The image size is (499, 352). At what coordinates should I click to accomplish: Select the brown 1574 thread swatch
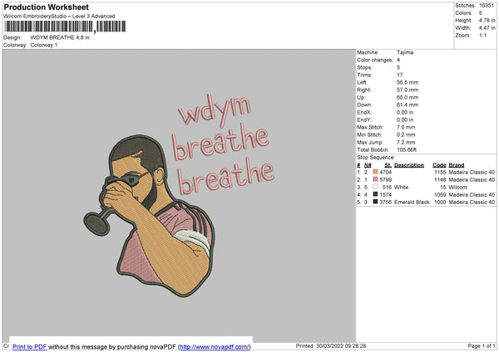(x=375, y=194)
